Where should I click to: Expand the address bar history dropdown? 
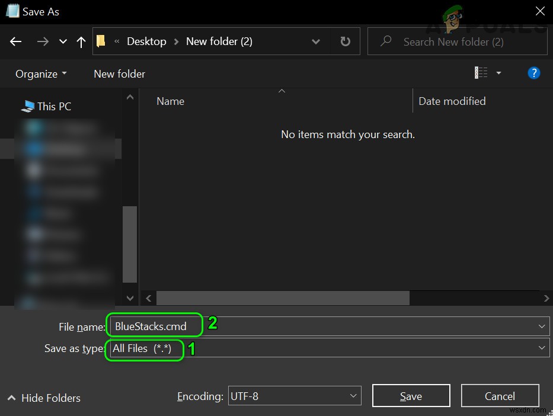click(x=316, y=41)
